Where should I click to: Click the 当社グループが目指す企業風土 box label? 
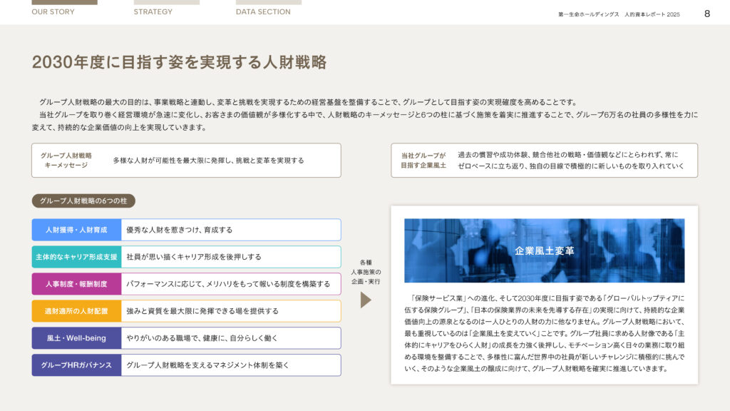(423, 160)
